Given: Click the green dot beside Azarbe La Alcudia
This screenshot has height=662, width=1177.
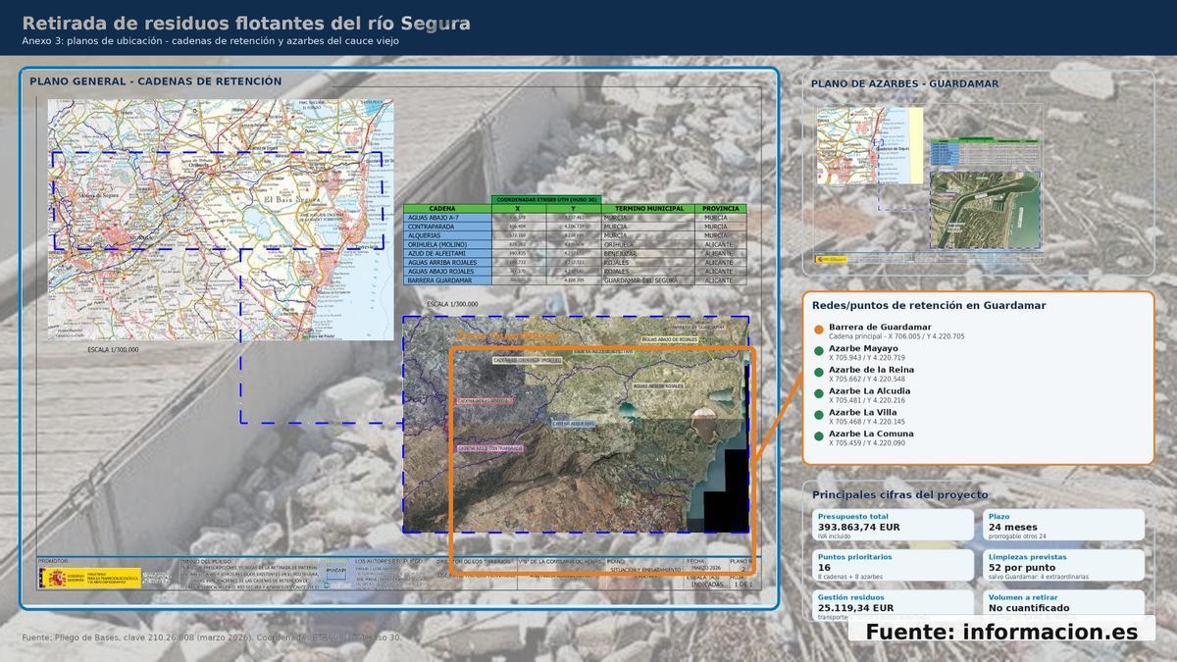Looking at the screenshot, I should tap(819, 393).
